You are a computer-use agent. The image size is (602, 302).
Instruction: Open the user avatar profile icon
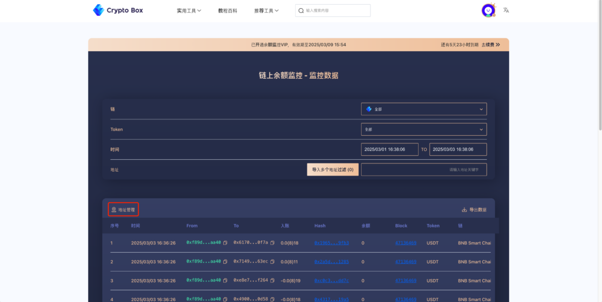click(488, 11)
